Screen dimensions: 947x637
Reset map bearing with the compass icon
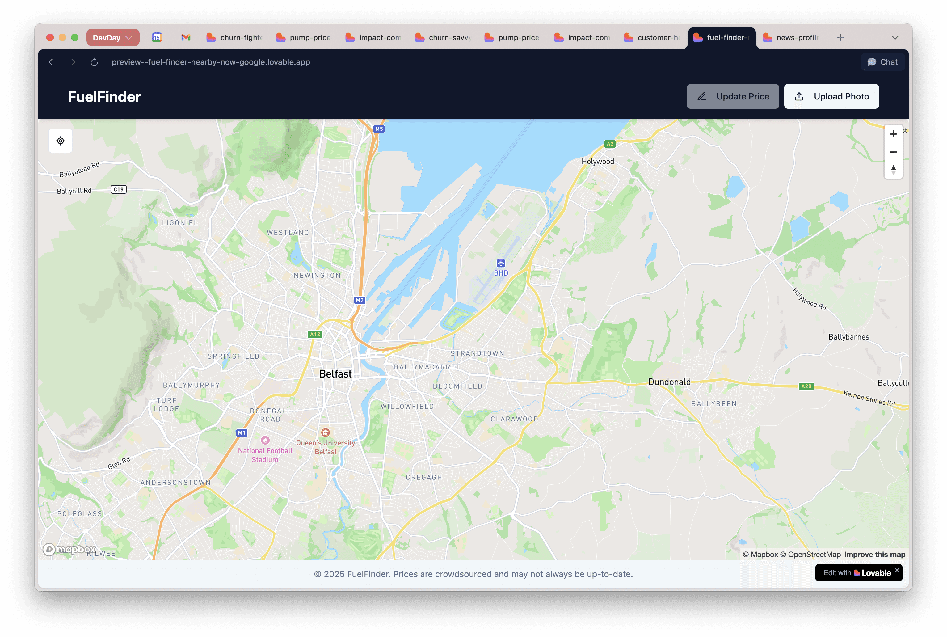point(893,170)
